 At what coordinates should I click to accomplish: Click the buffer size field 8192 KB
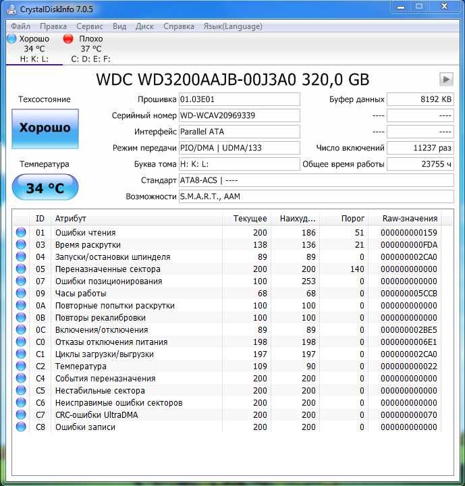click(x=420, y=99)
